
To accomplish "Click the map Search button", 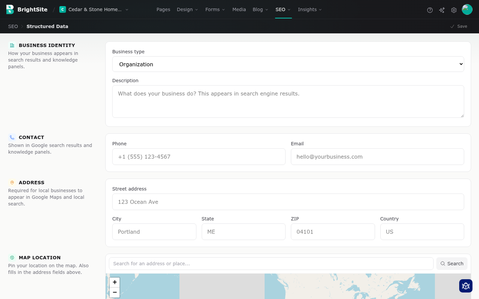I will pyautogui.click(x=452, y=264).
